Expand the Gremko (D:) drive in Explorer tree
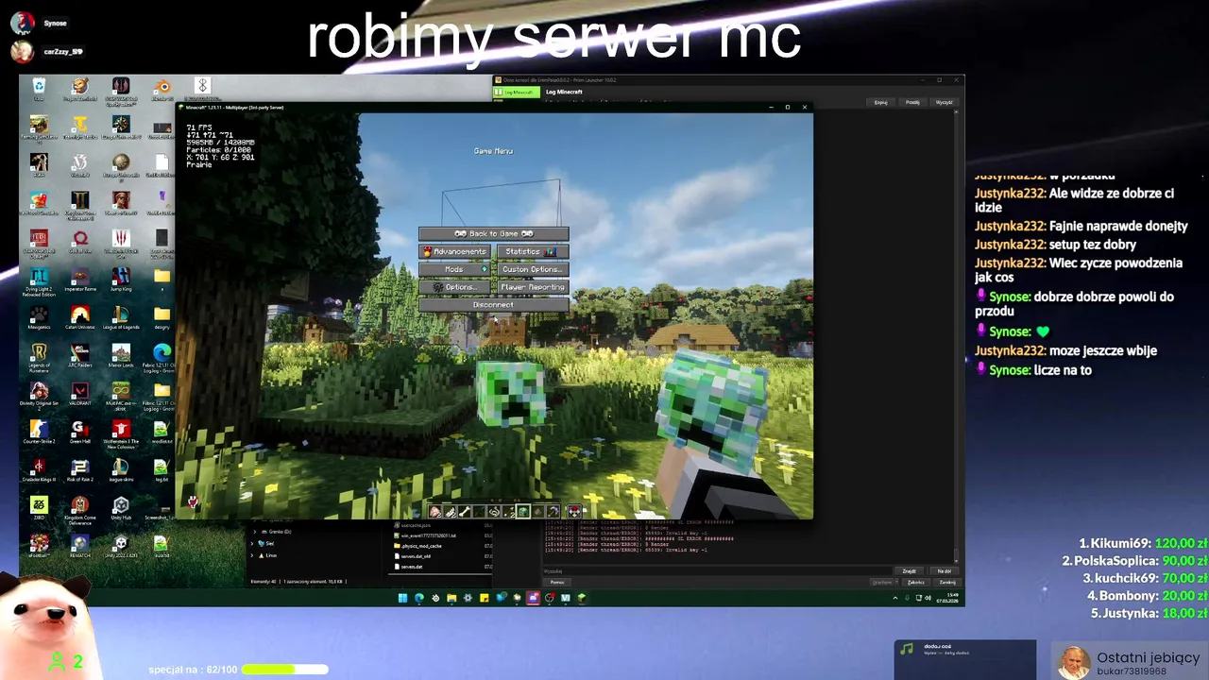Screen dimensions: 1209x680 (254, 532)
